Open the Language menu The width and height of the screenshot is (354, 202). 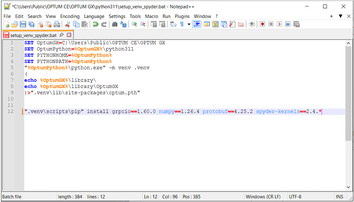[x=94, y=16]
